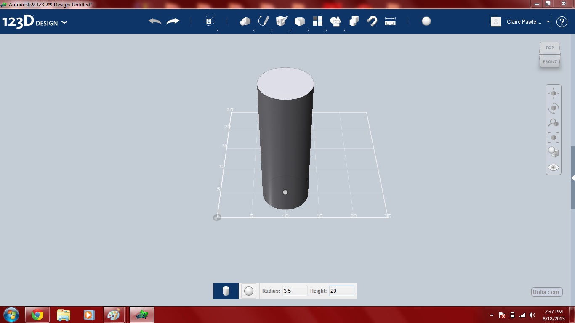Click the user avatar icon
Image resolution: width=575 pixels, height=323 pixels.
click(496, 22)
